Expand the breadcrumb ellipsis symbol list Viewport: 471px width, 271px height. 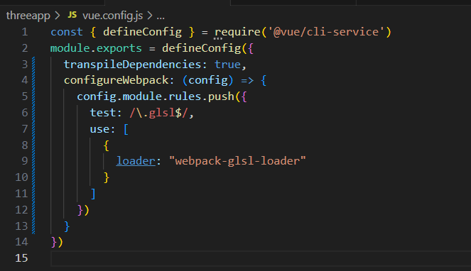161,17
